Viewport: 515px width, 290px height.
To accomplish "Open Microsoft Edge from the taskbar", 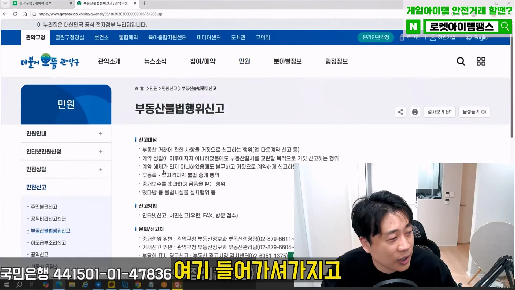I will (x=59, y=285).
